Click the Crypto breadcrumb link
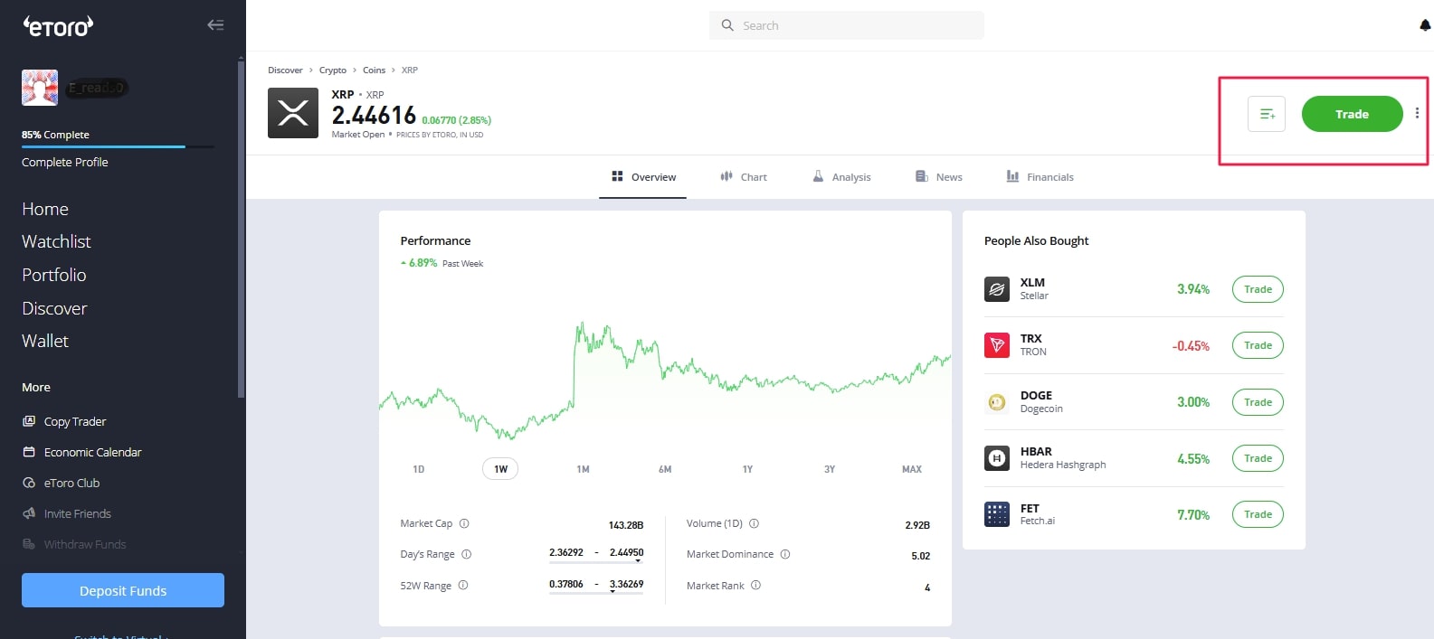The height and width of the screenshot is (639, 1434). tap(332, 70)
